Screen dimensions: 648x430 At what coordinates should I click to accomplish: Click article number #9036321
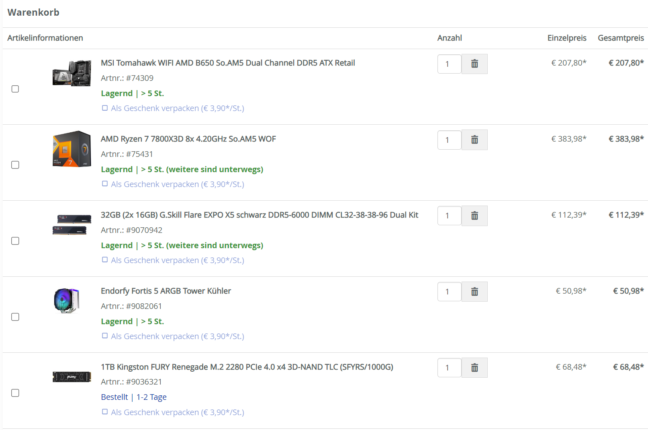pyautogui.click(x=144, y=382)
